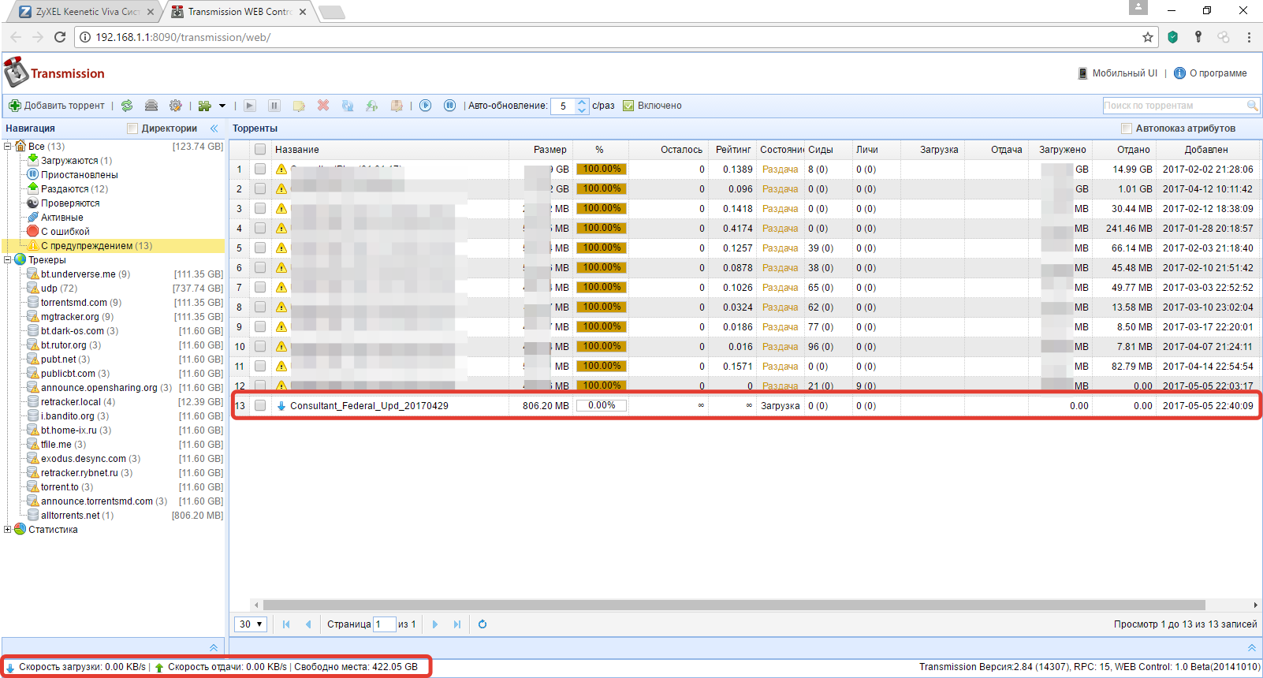1263x678 pixels.
Task: Open the plugin dropdown arrow next to puzzle icon
Action: [x=222, y=106]
